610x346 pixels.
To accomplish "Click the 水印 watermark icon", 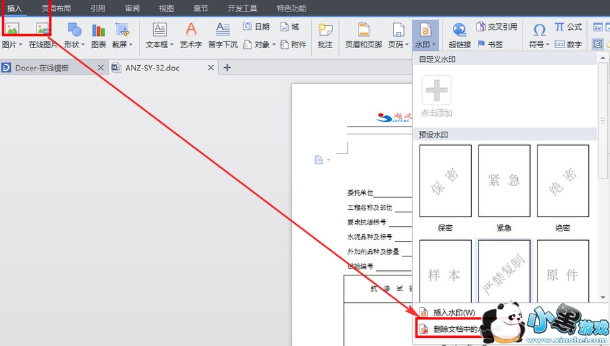I will (425, 30).
